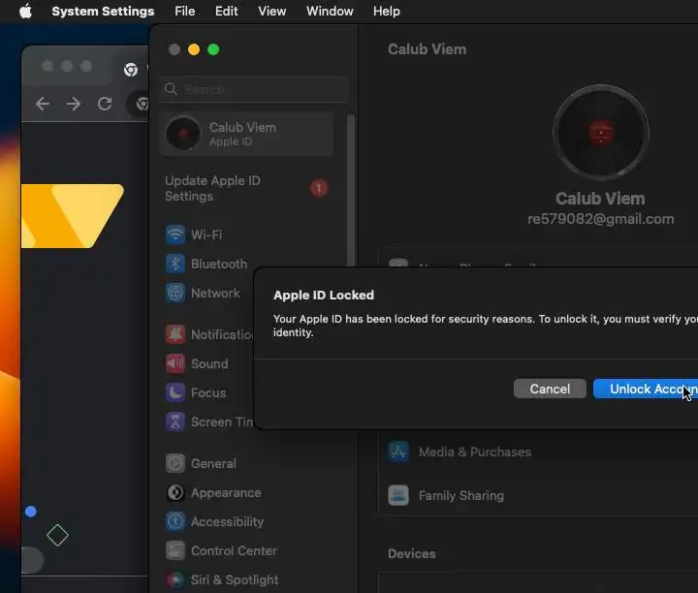Click the Media & Purchases App Store icon
The width and height of the screenshot is (698, 593).
point(398,452)
